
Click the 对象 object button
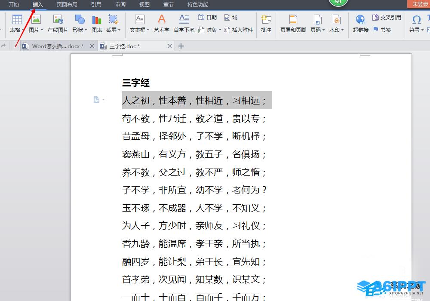[207, 30]
